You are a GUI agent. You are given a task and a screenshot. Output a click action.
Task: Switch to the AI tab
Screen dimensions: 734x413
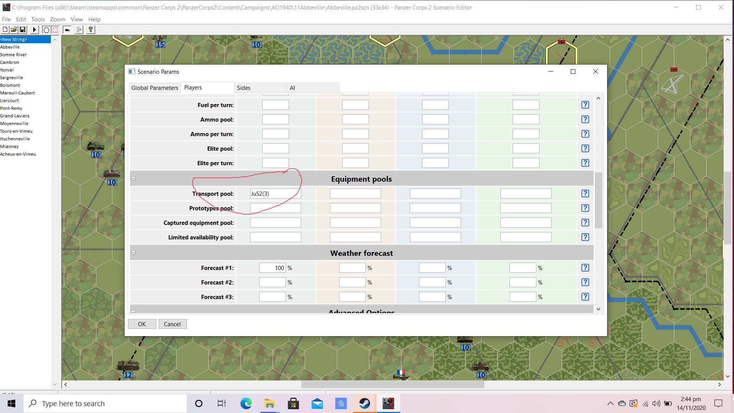coord(313,88)
